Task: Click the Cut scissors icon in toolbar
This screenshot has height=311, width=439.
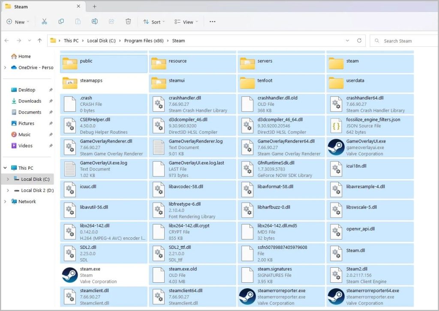Action: [x=44, y=22]
